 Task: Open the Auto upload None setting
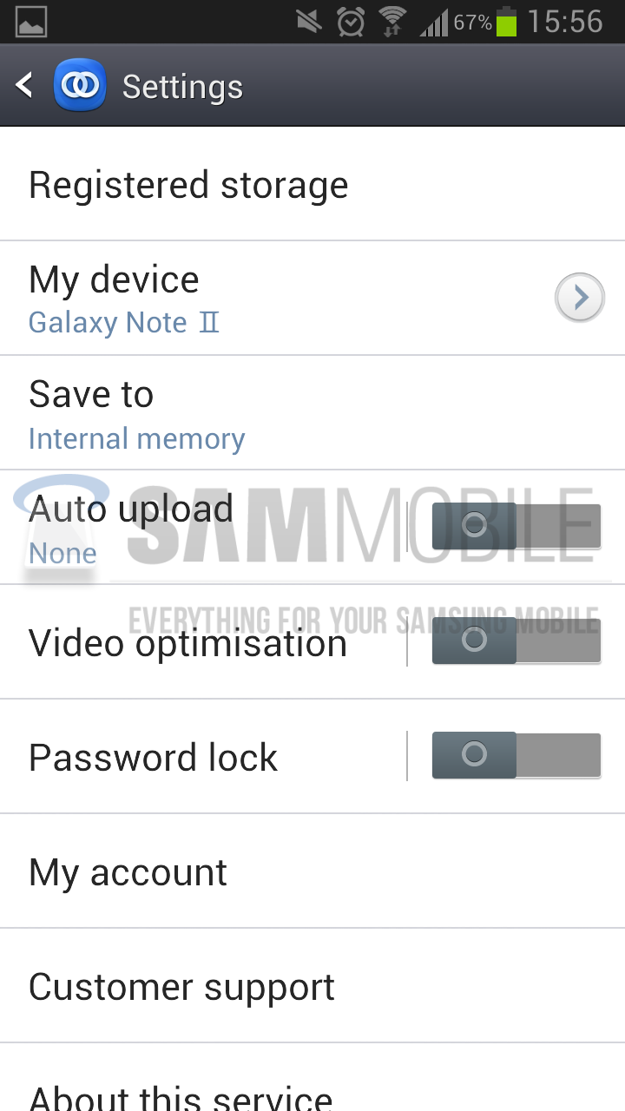point(201,528)
